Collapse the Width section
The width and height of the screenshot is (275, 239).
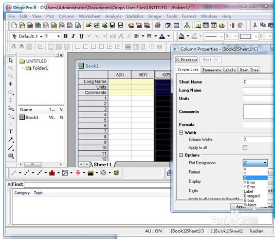click(x=181, y=132)
